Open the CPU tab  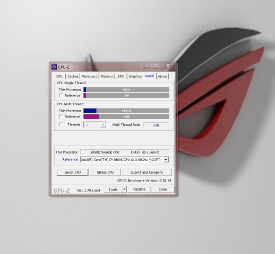(x=59, y=76)
